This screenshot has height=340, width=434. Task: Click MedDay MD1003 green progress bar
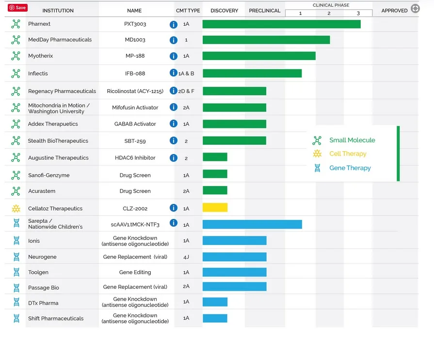(266, 40)
